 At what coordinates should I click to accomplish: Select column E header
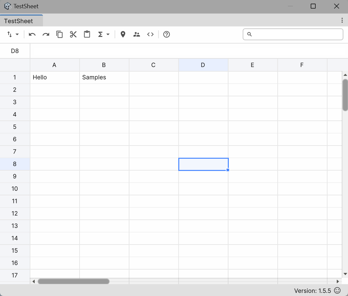point(253,65)
